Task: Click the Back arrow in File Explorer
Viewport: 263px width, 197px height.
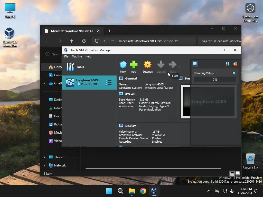Action: click(x=47, y=41)
